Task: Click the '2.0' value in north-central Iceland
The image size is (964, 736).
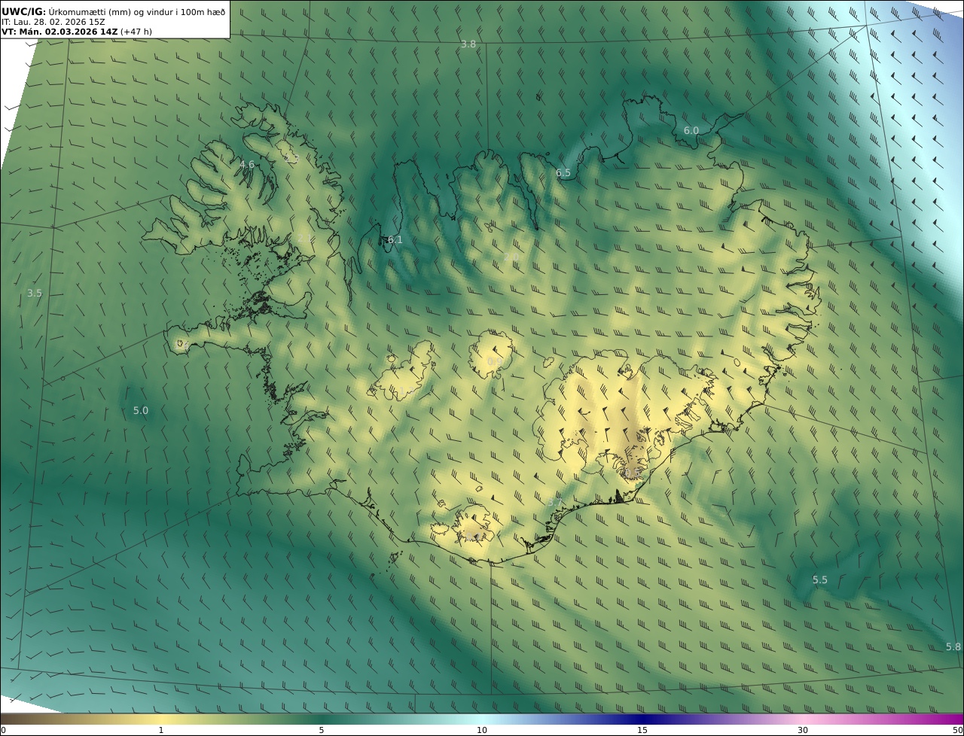Action: (511, 257)
